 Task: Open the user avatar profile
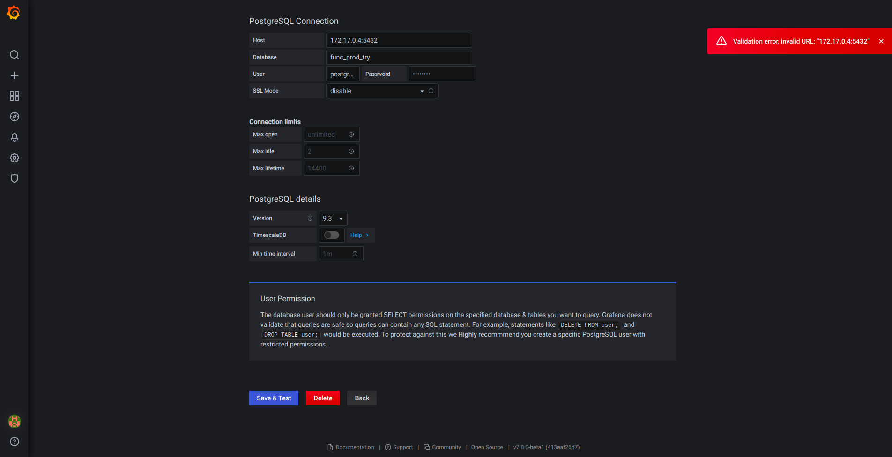15,421
